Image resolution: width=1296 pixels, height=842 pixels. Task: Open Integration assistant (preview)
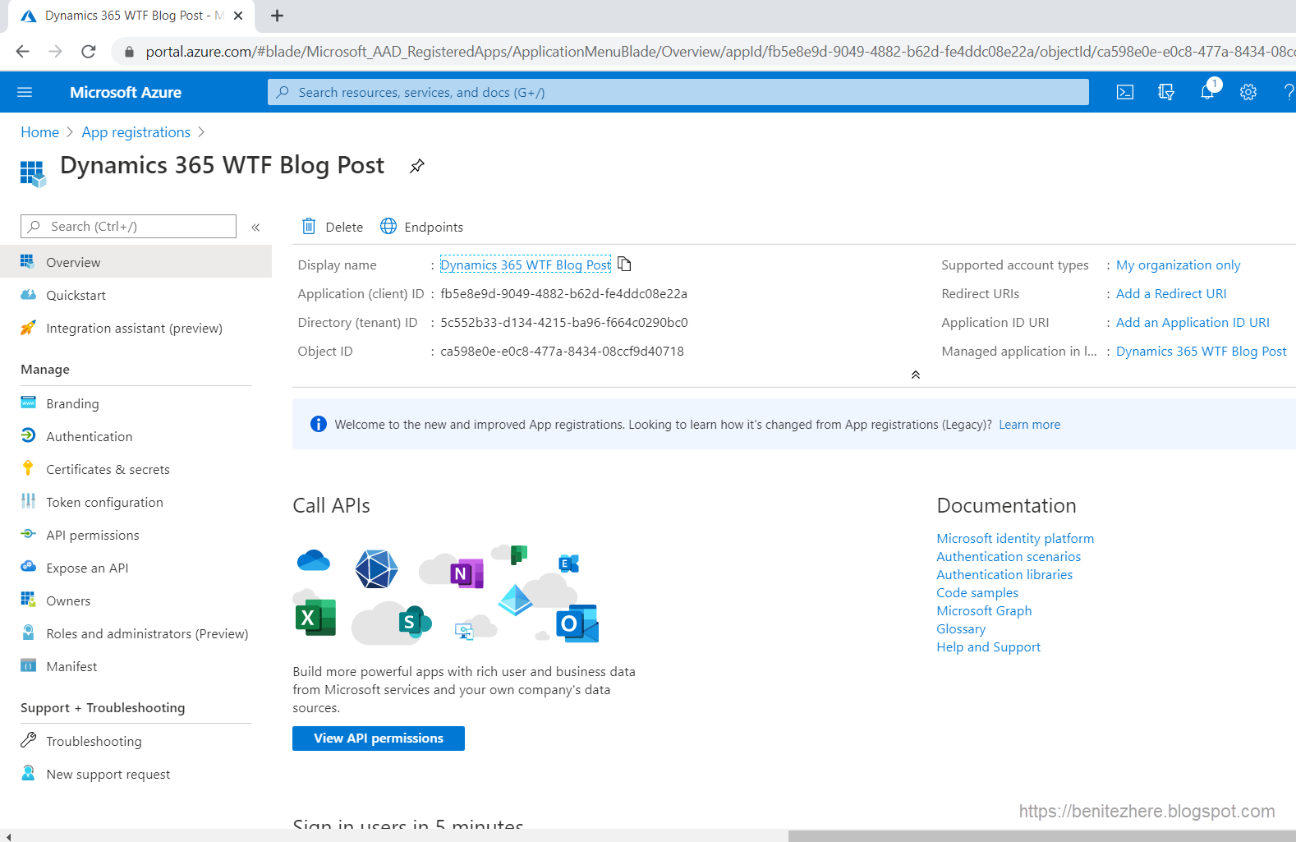[x=134, y=328]
